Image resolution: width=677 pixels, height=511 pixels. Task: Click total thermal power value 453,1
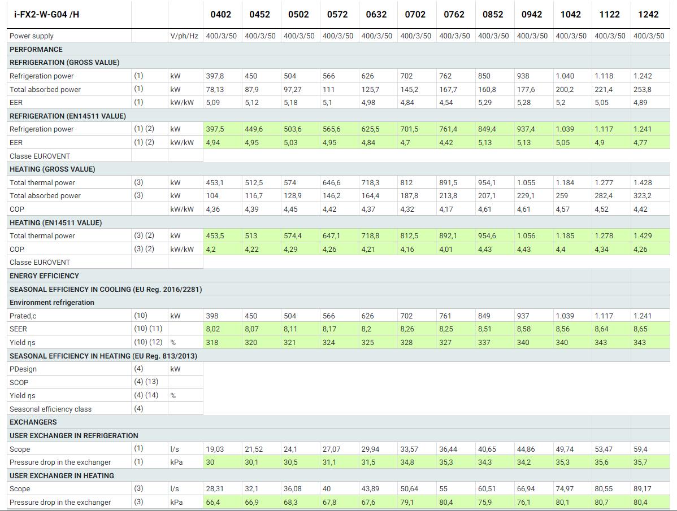pos(215,182)
